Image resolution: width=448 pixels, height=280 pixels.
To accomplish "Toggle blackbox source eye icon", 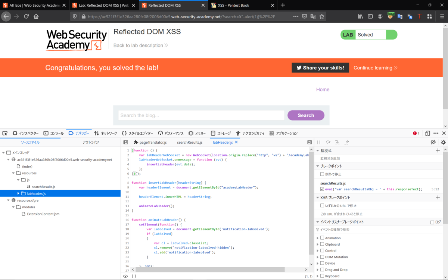I will coord(125,276).
